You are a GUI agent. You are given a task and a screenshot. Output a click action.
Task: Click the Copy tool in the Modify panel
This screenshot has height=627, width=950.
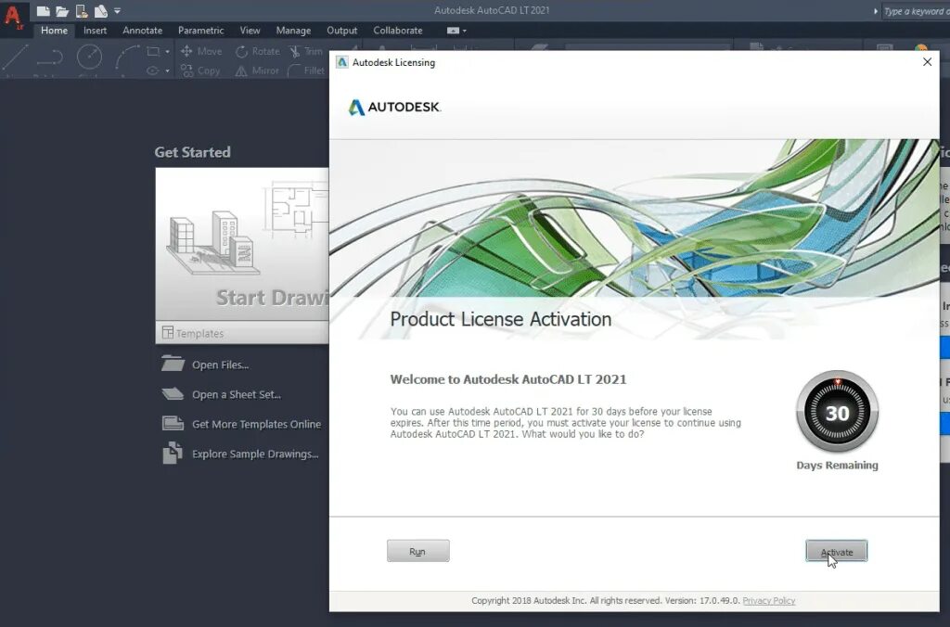[x=200, y=70]
